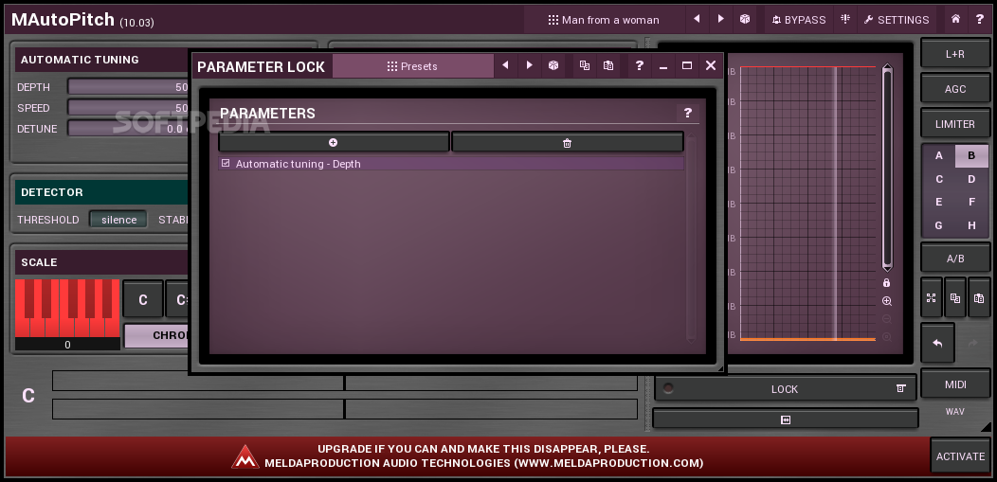Zoom in on the graph

coord(886,301)
